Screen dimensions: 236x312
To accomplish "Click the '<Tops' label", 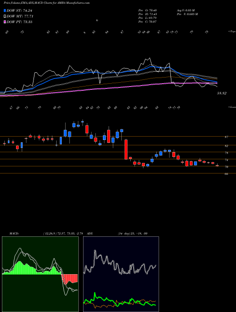I will [x=232, y=32].
